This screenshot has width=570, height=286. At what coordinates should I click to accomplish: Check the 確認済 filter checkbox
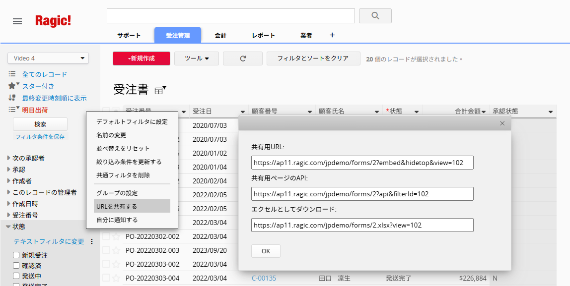click(x=16, y=266)
